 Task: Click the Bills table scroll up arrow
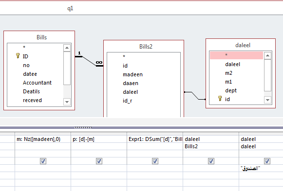coord(67,48)
